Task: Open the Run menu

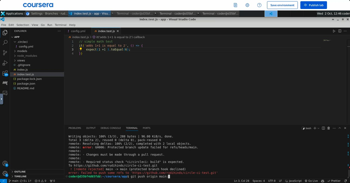Action: 50,25
